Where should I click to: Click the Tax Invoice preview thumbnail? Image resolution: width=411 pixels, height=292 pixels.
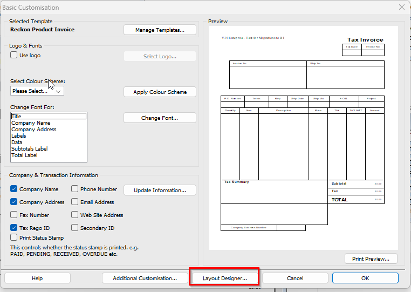(304, 138)
